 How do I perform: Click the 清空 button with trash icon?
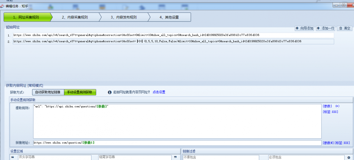[345, 28]
